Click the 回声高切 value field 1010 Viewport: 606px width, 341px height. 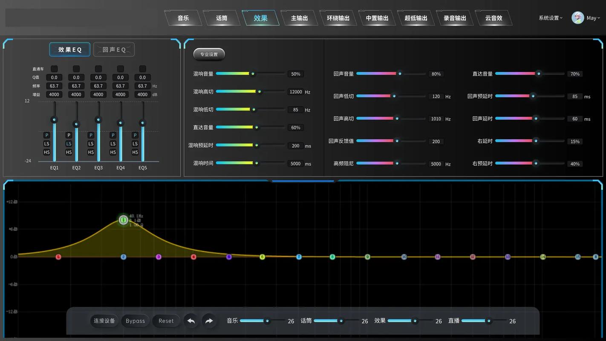pyautogui.click(x=436, y=119)
